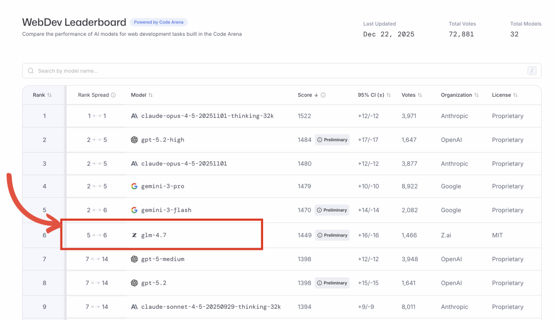
Task: Click the MIT license cell
Action: pyautogui.click(x=497, y=236)
